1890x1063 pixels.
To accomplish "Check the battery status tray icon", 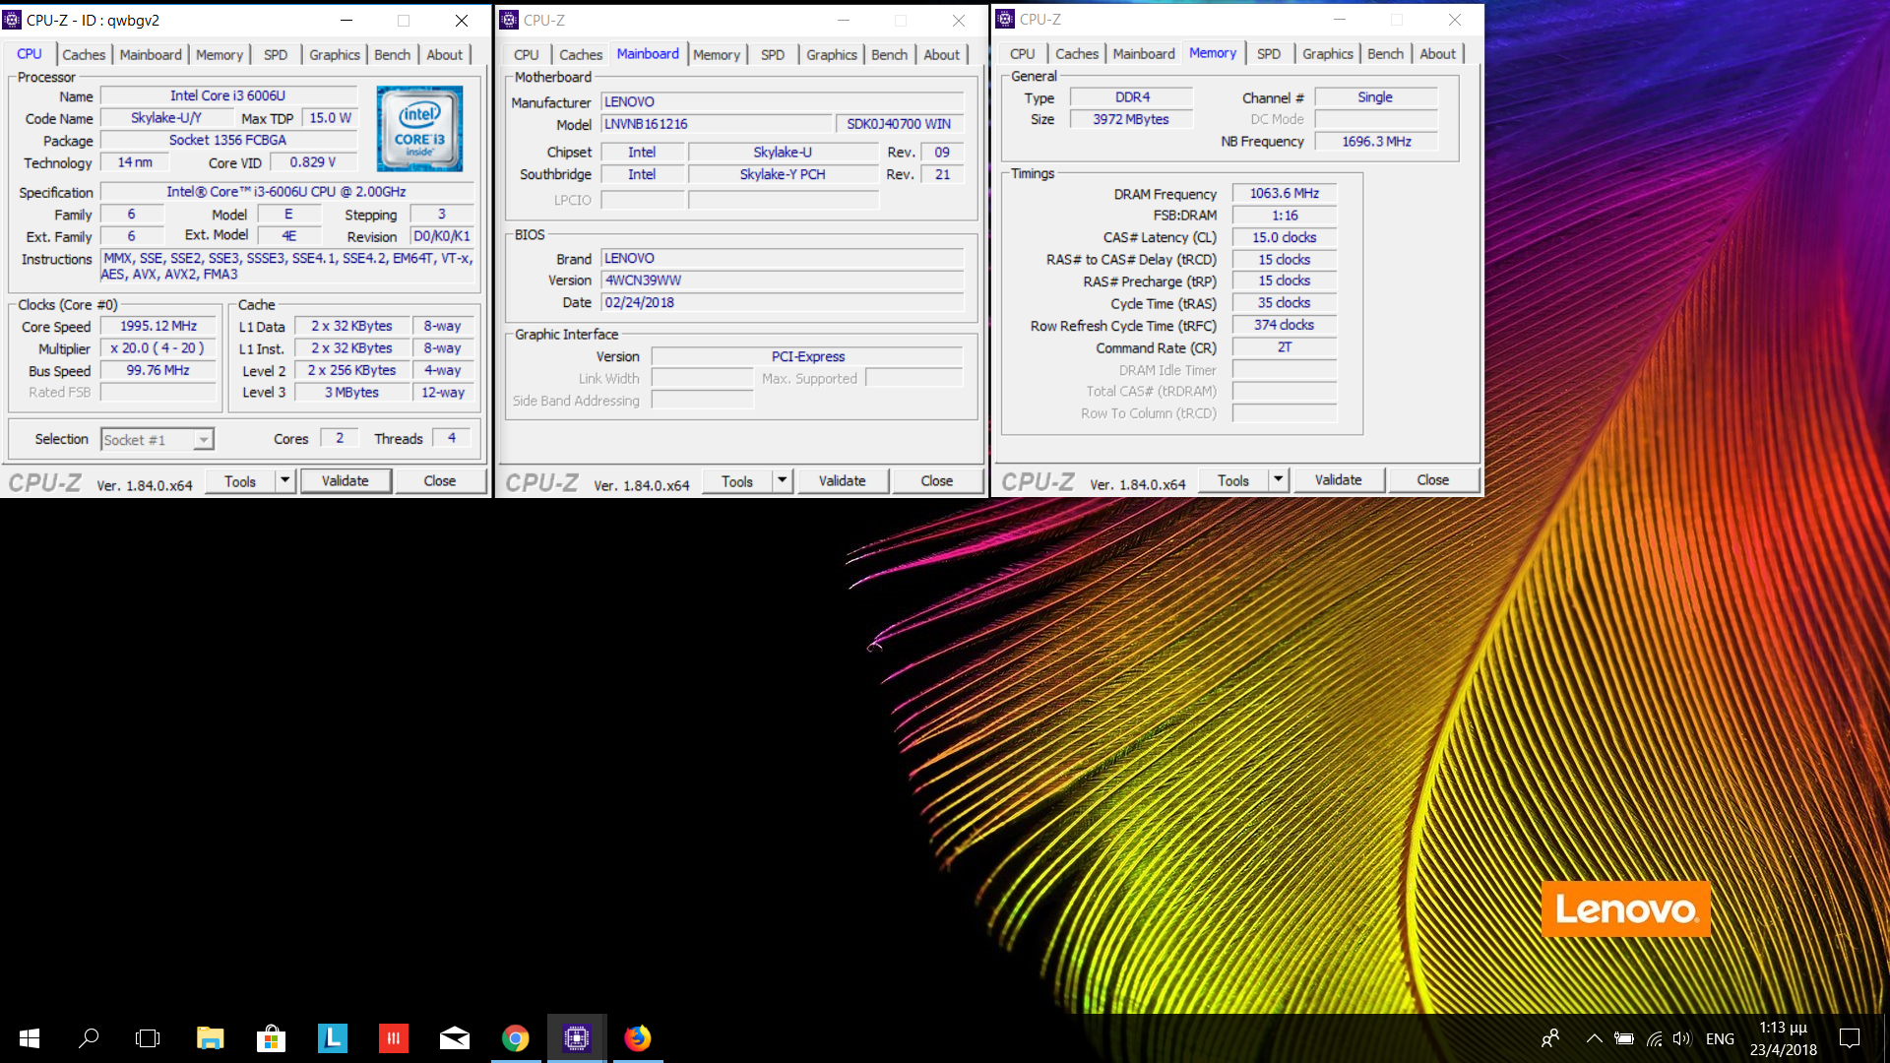I will pyautogui.click(x=1624, y=1038).
